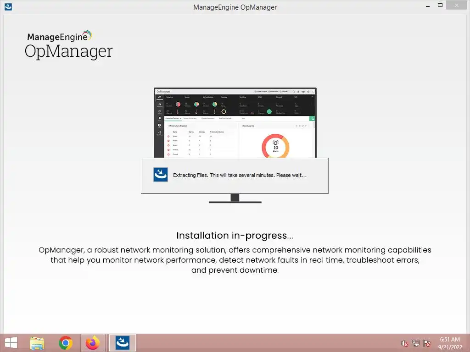Click the dashboard preview monitor image
The width and height of the screenshot is (470, 352).
coord(235,145)
